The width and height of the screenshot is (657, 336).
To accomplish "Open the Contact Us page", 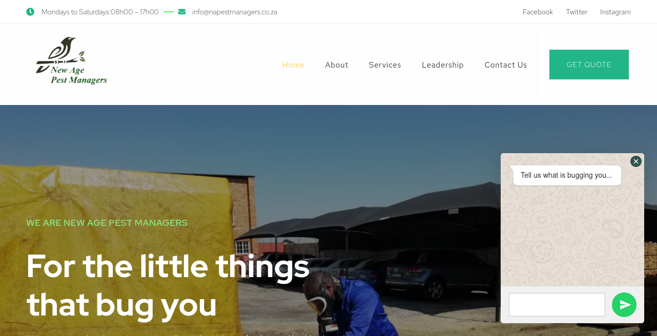I will point(506,65).
